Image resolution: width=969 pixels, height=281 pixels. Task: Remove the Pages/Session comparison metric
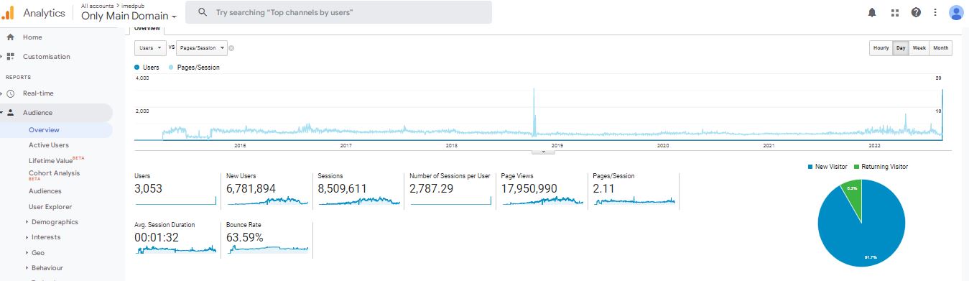pyautogui.click(x=231, y=48)
